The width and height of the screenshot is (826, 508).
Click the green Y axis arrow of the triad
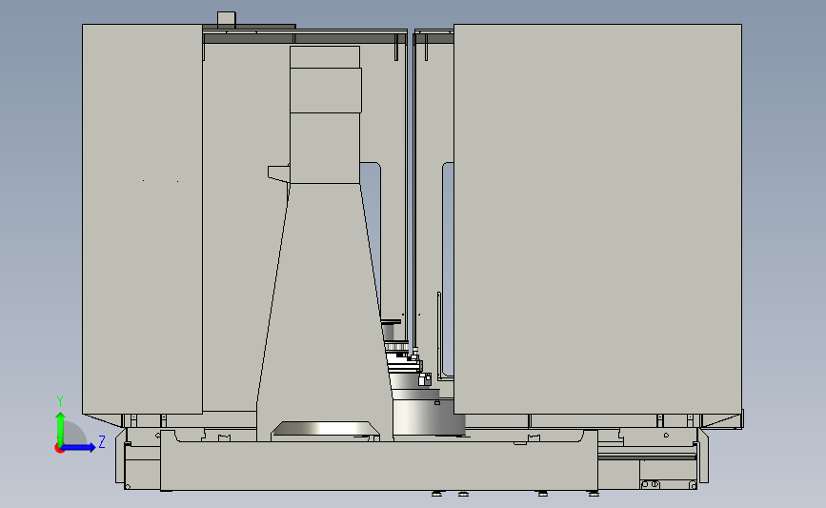point(60,428)
